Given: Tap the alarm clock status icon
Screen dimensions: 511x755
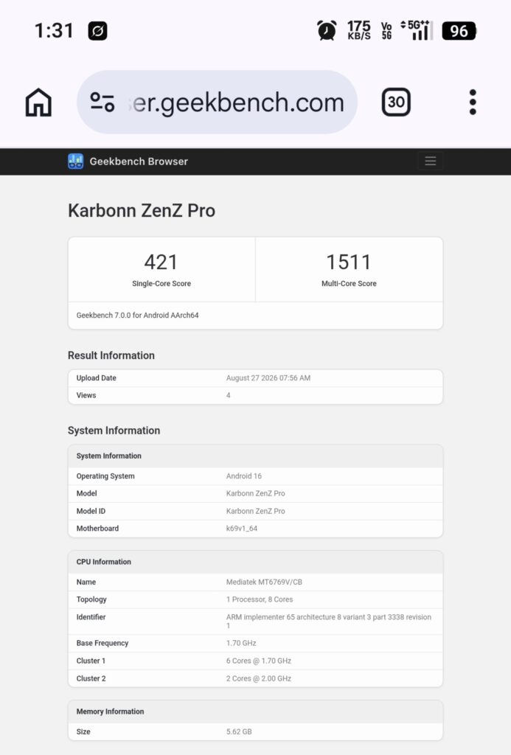Looking at the screenshot, I should click(x=327, y=30).
